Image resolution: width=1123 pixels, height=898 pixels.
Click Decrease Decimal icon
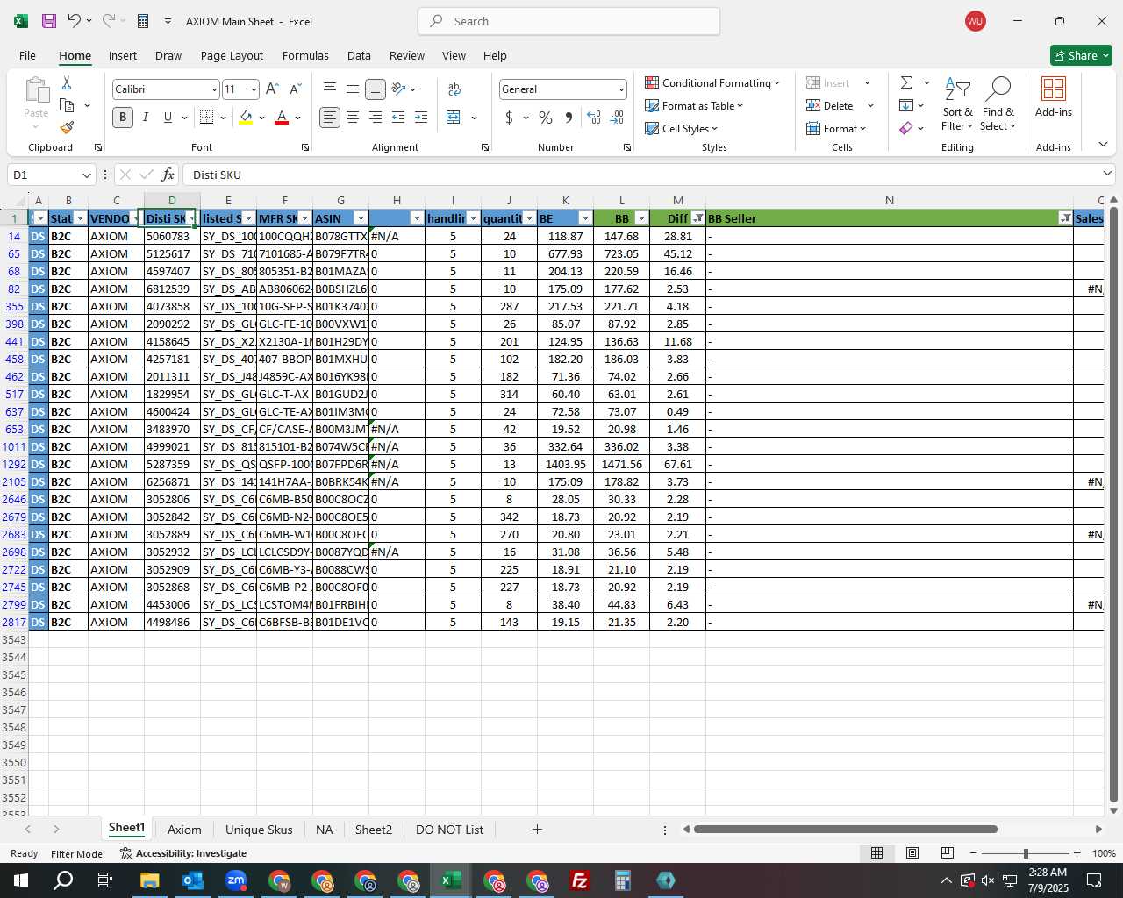point(617,118)
